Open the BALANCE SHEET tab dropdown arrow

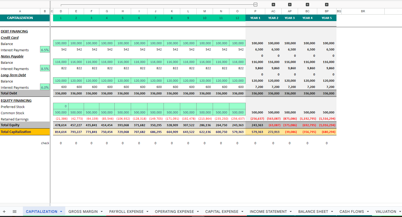tap(332, 212)
